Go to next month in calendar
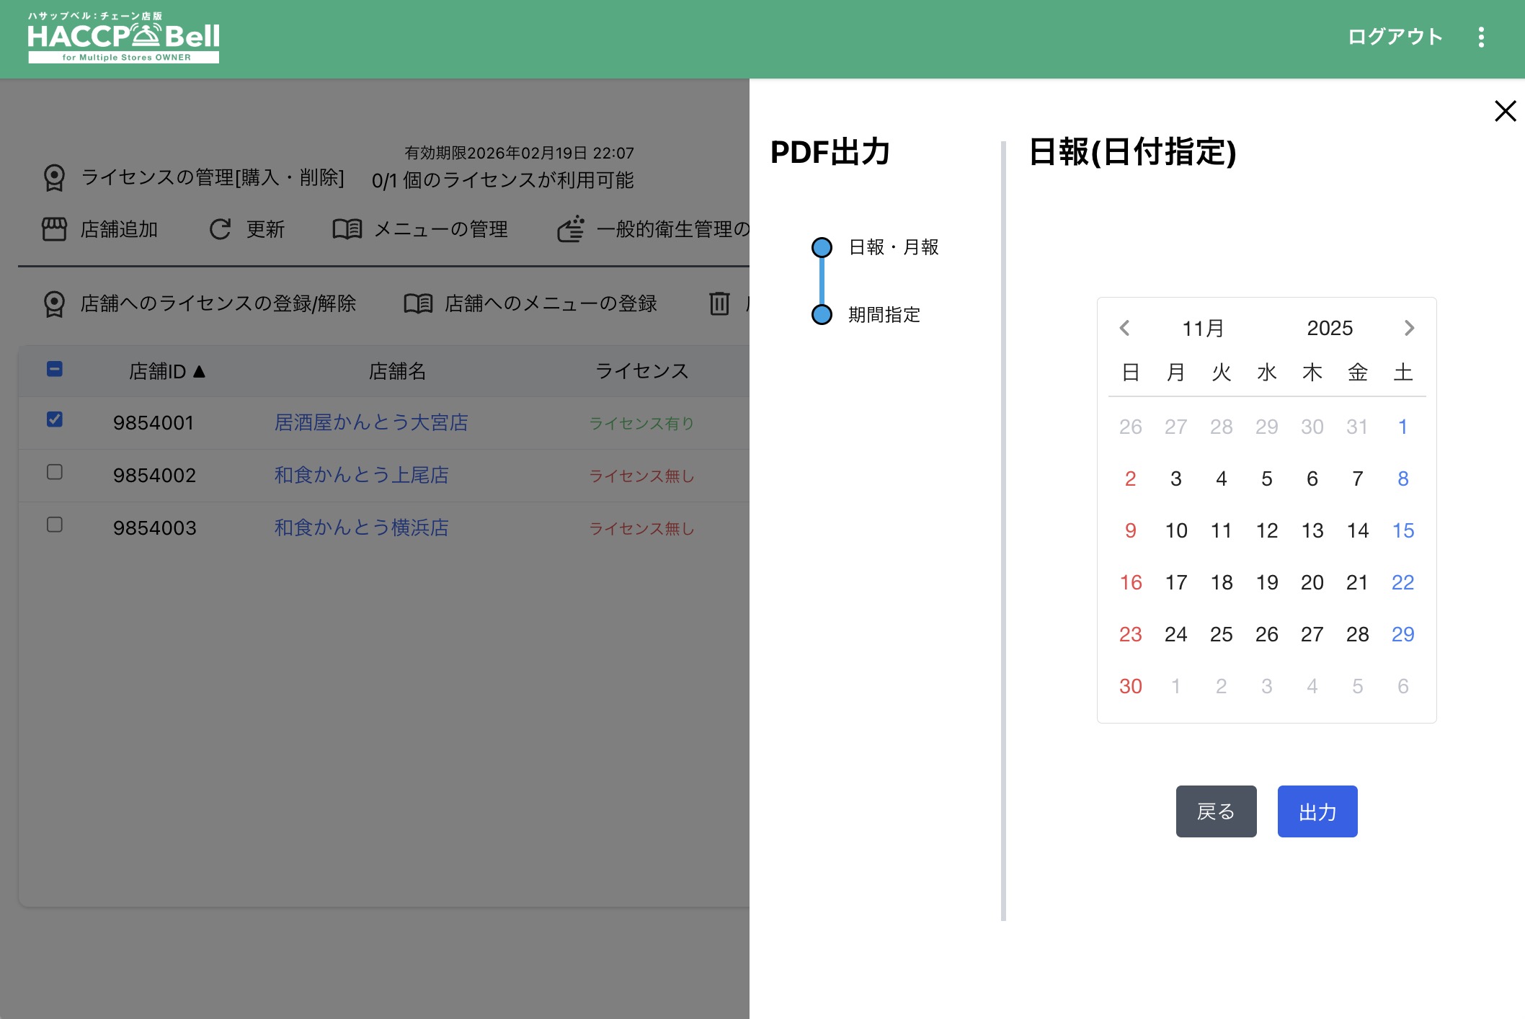Image resolution: width=1525 pixels, height=1019 pixels. click(x=1409, y=328)
